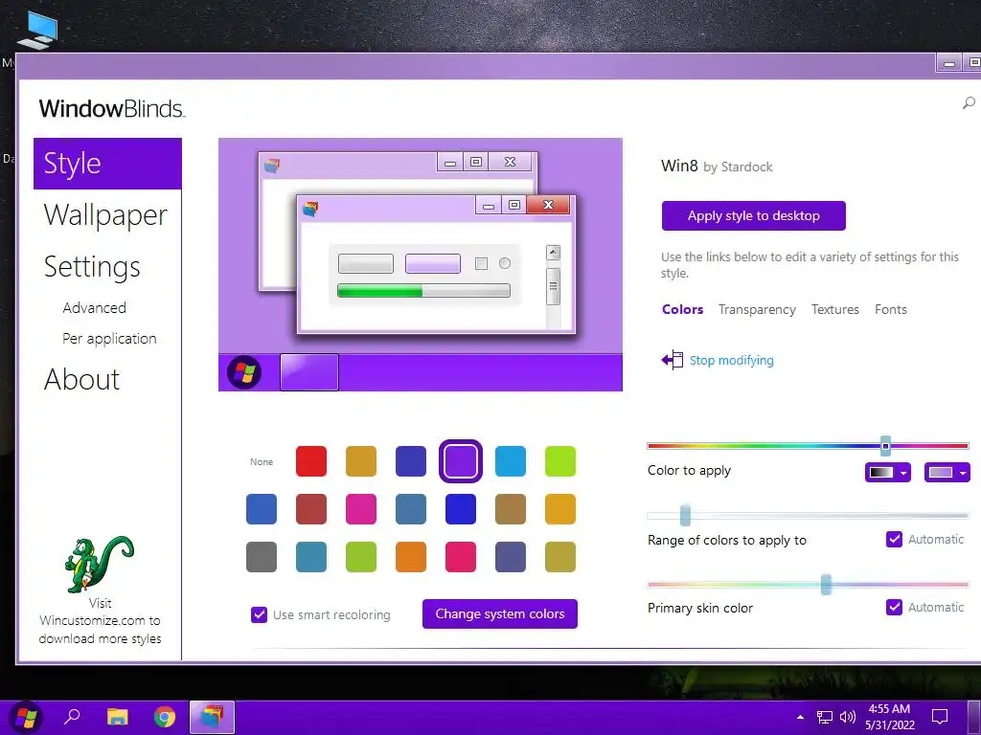Viewport: 981px width, 735px height.
Task: Open the About section
Action: click(82, 379)
